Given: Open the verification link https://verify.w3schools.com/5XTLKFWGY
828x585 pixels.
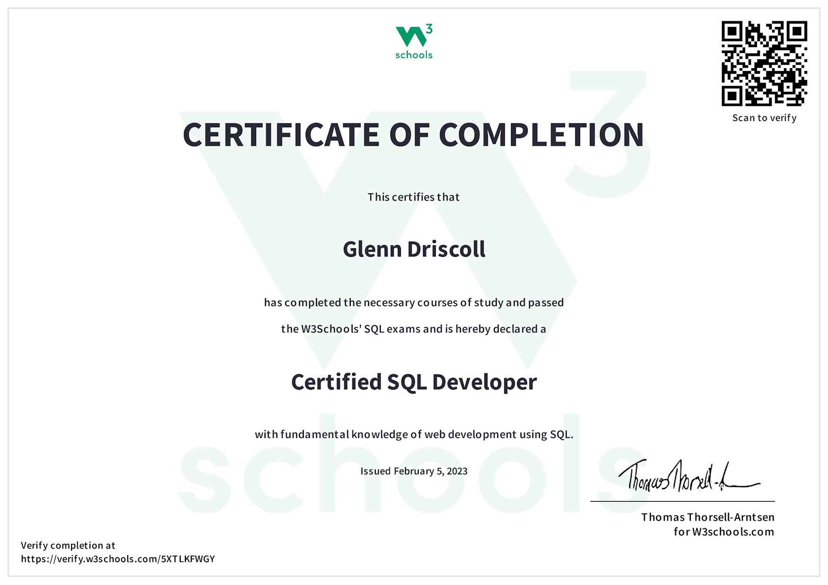Looking at the screenshot, I should (x=116, y=559).
